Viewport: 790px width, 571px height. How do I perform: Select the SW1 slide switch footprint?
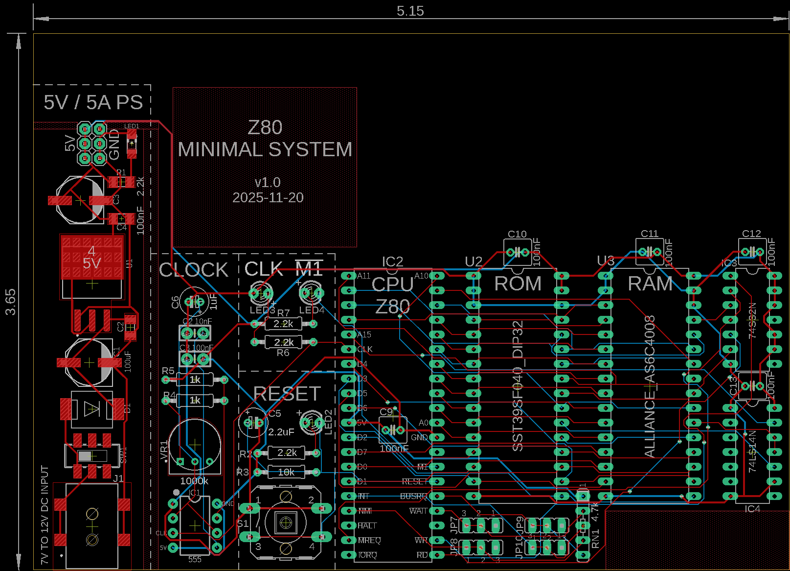[x=92, y=456]
